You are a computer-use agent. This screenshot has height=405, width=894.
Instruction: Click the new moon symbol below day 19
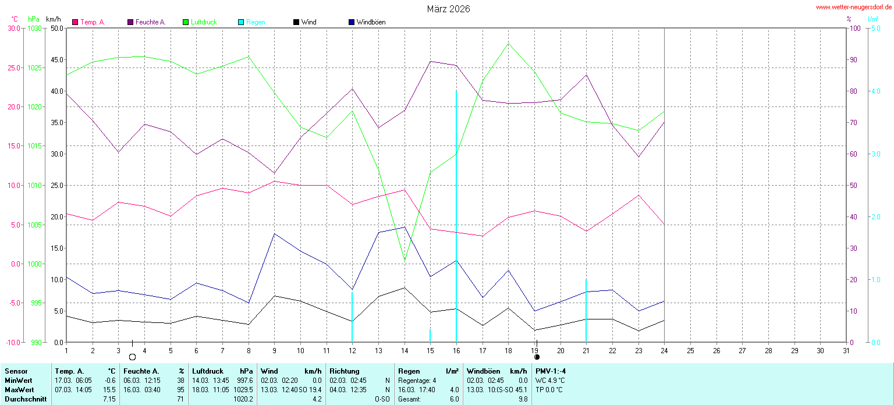pos(537,357)
